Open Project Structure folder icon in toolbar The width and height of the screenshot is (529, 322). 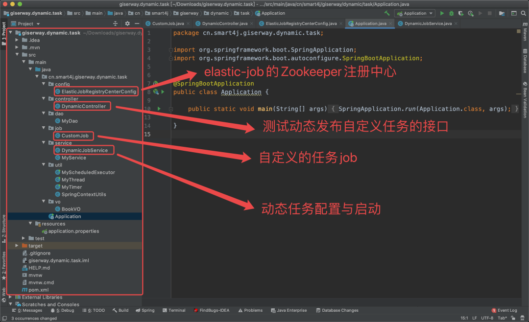502,13
